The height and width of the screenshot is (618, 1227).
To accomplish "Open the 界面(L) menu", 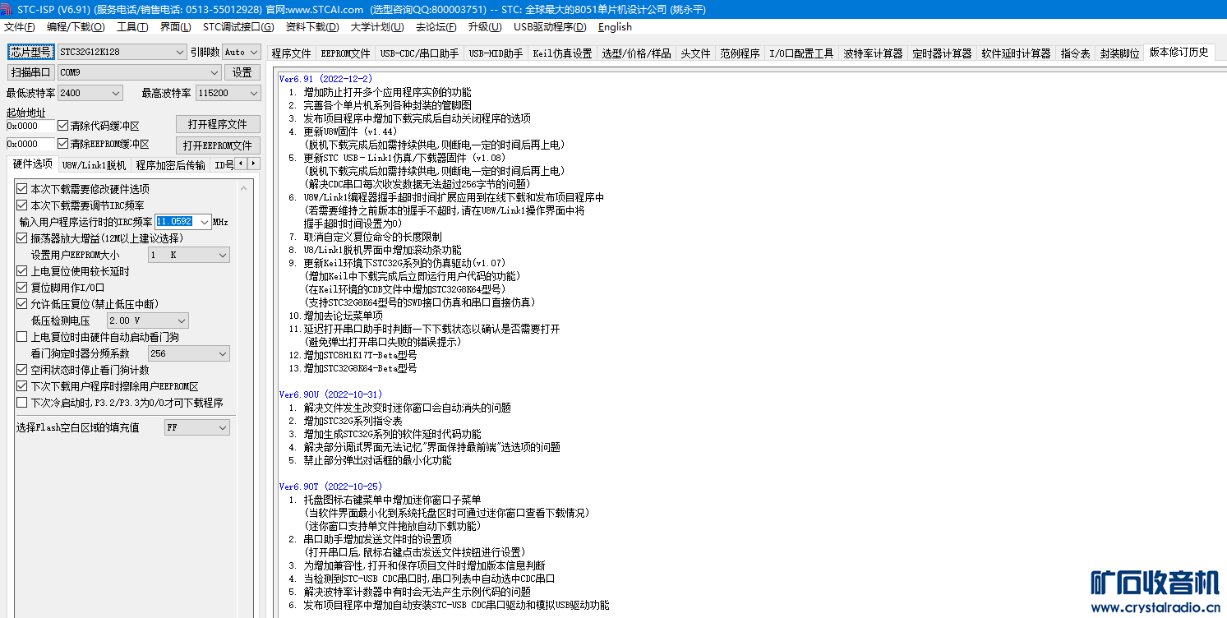I will point(175,27).
